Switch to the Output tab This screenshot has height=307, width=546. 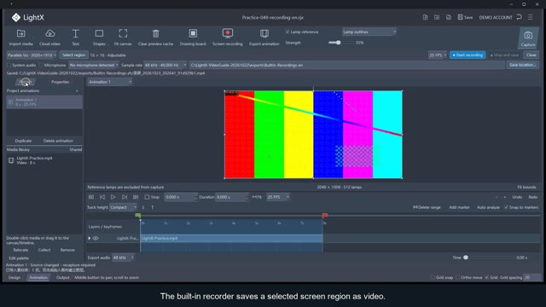tap(62, 277)
